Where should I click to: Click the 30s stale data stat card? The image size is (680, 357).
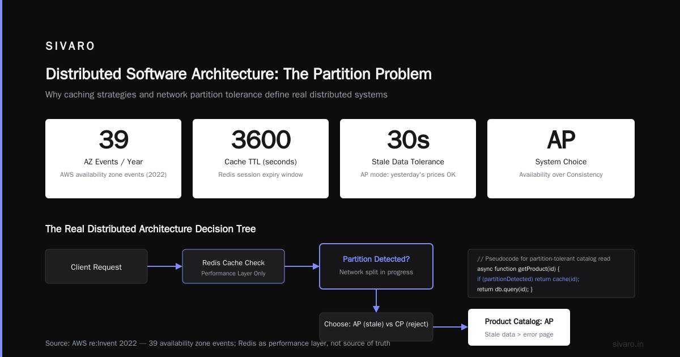point(408,159)
